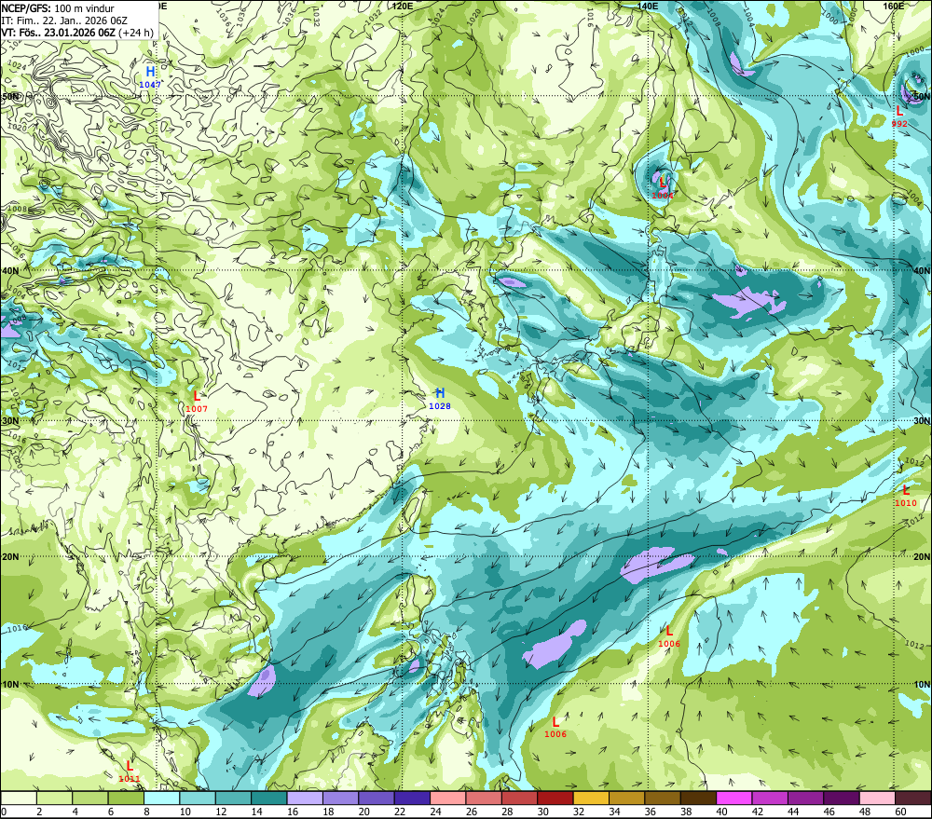932x819 pixels.
Task: Click the H 1047 high pressure marker
Action: pyautogui.click(x=150, y=77)
